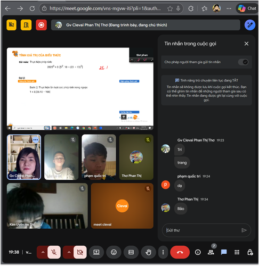The width and height of the screenshot is (259, 266).
Task: Click the Windows Start button in shared screen
Action: pyautogui.click(x=9, y=128)
